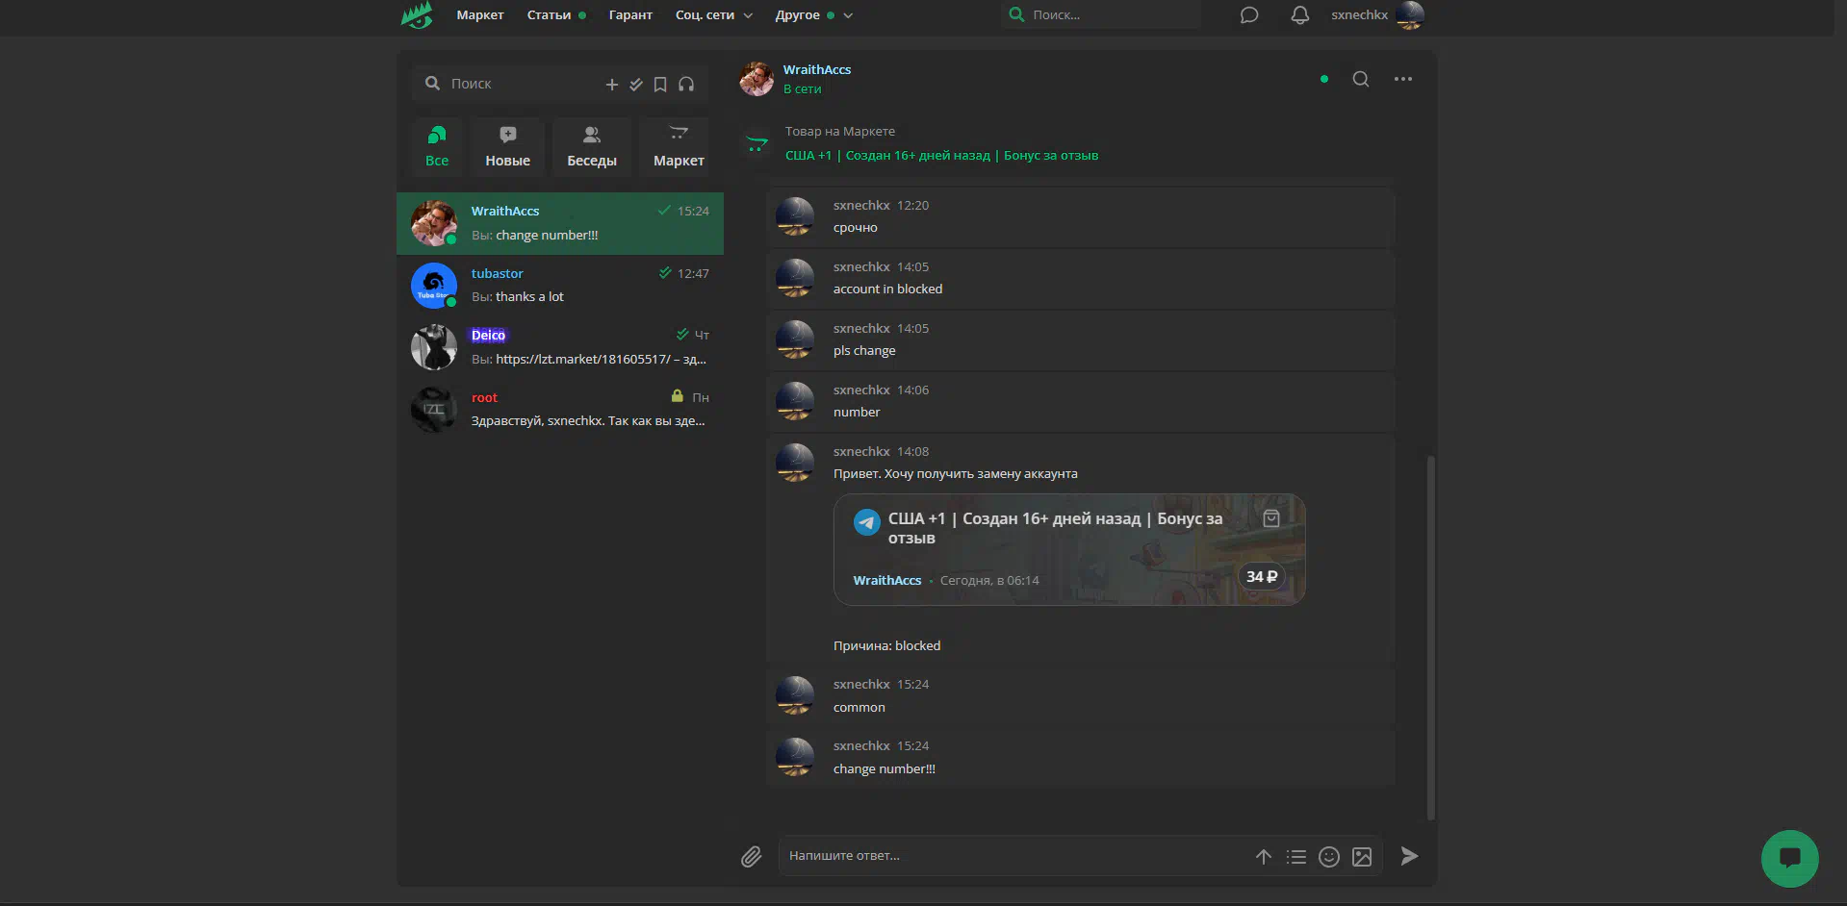The height and width of the screenshot is (906, 1847).
Task: Click the green site logo
Action: coord(418,14)
